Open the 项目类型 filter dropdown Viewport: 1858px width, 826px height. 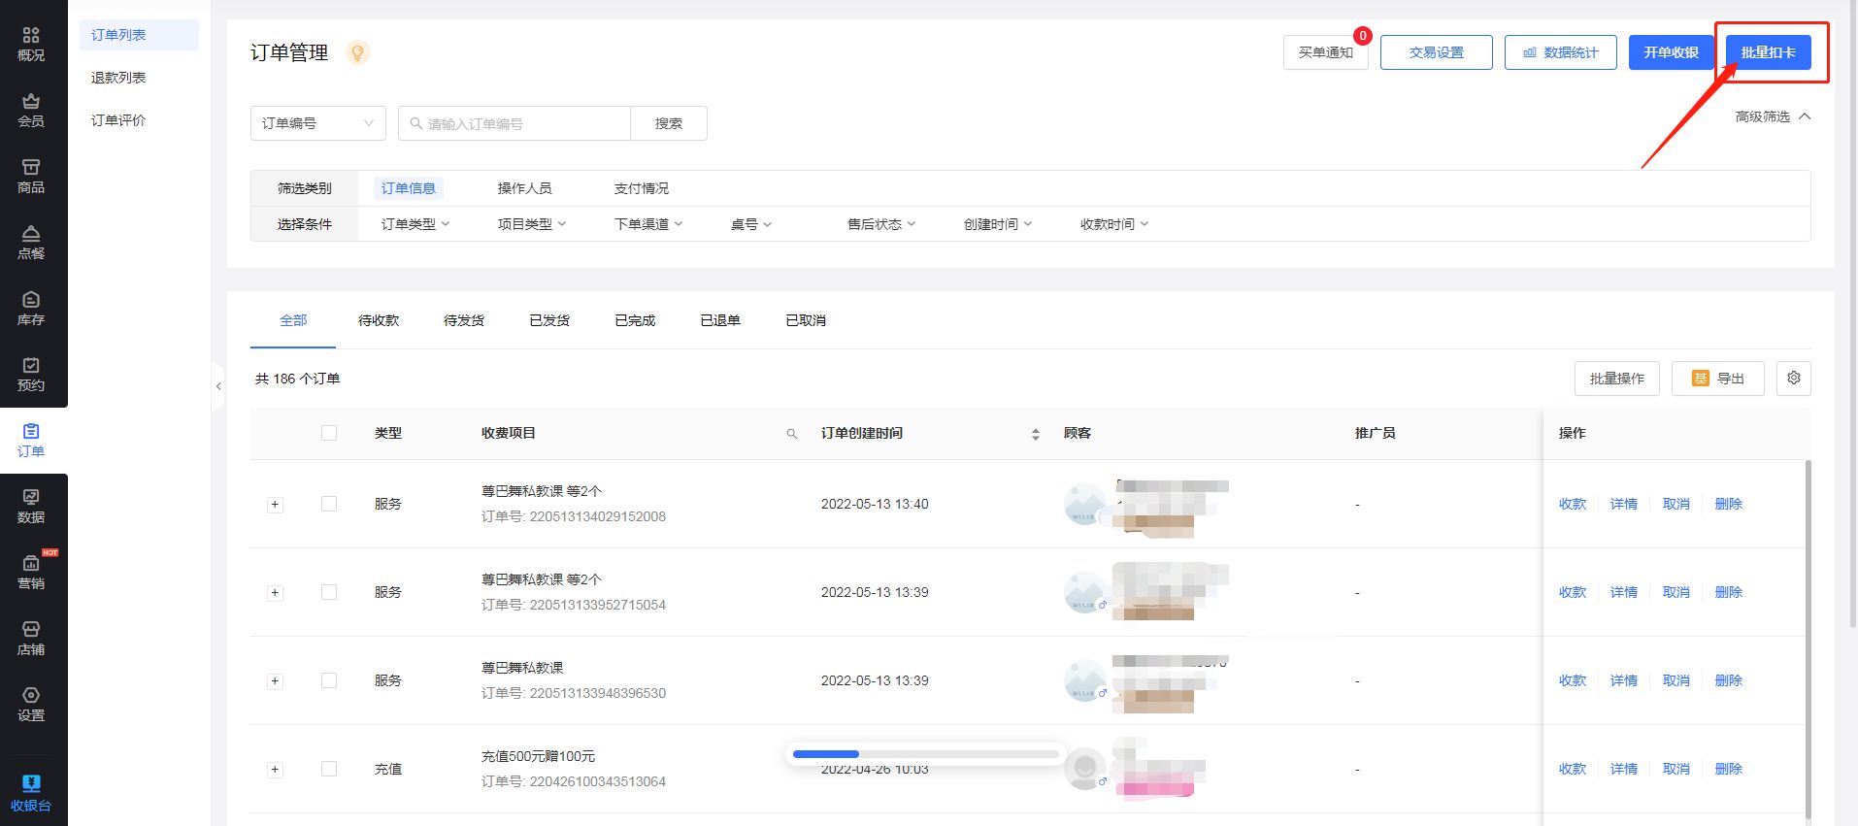[532, 224]
